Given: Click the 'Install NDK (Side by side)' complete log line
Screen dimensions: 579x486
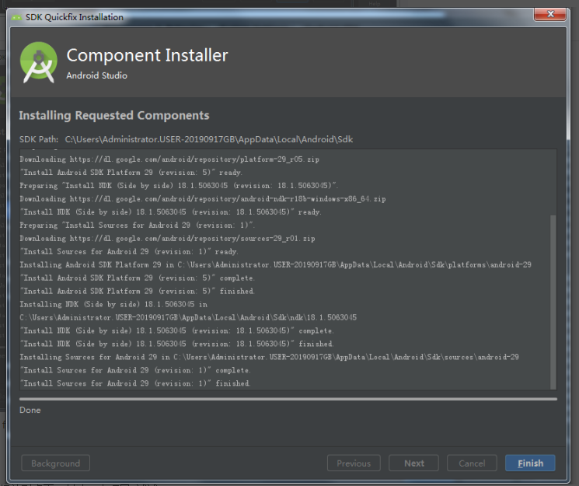Looking at the screenshot, I should tap(177, 330).
